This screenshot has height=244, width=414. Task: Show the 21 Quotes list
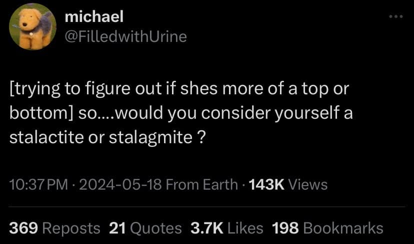click(x=145, y=228)
